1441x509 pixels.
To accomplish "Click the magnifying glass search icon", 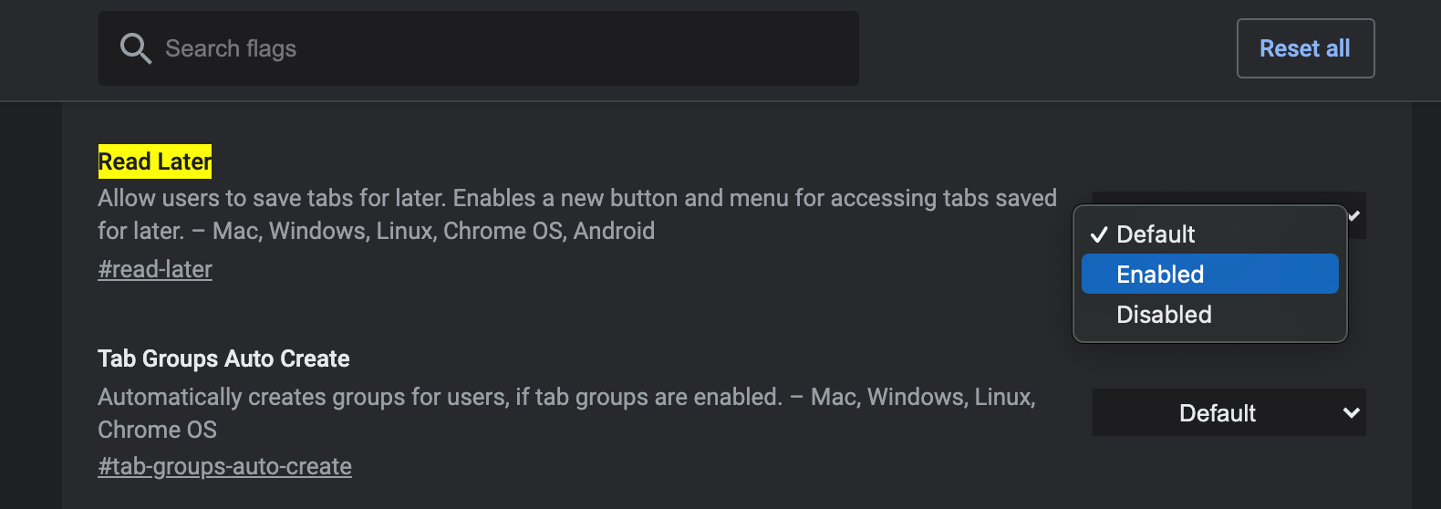I will coord(135,48).
